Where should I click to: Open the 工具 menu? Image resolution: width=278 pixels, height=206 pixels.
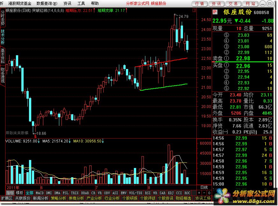click(81, 4)
